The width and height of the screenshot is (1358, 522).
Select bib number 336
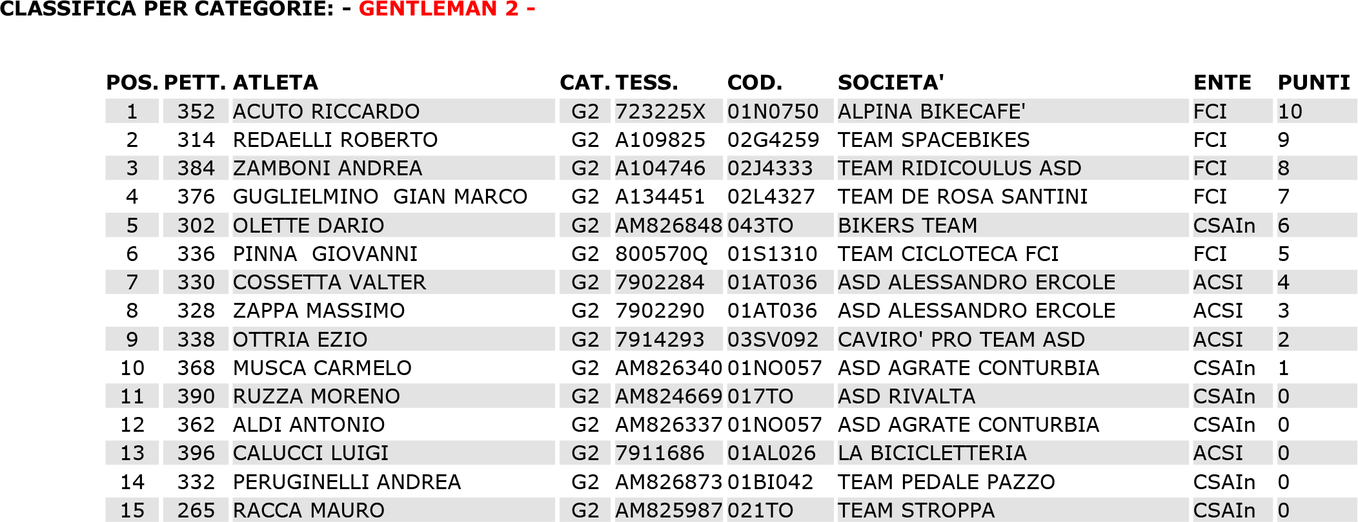click(x=196, y=254)
